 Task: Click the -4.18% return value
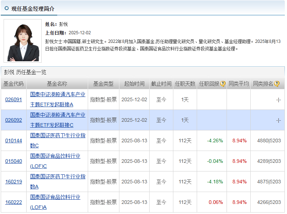pyautogui.click(x=215, y=182)
